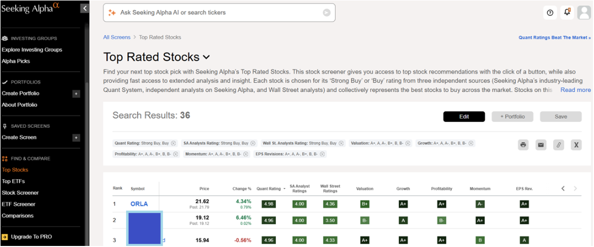Sort by Valuation column header
Screen dimensions: 594x247
click(365, 189)
